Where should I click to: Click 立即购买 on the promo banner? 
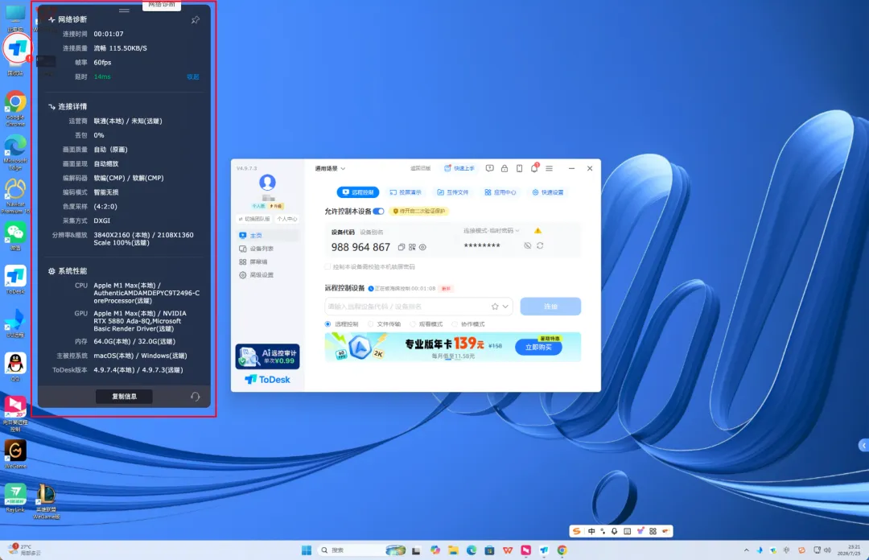tap(538, 348)
